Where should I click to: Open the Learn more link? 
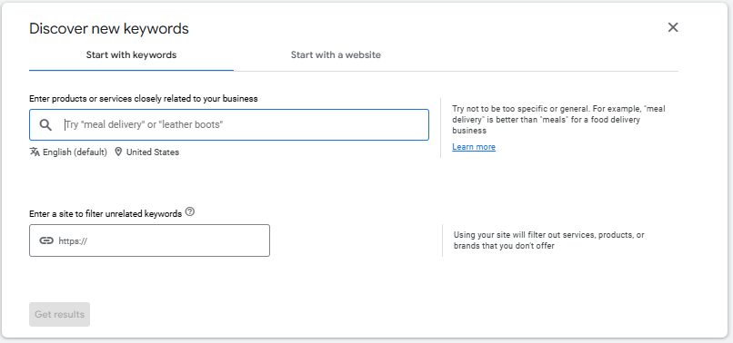[x=474, y=147]
